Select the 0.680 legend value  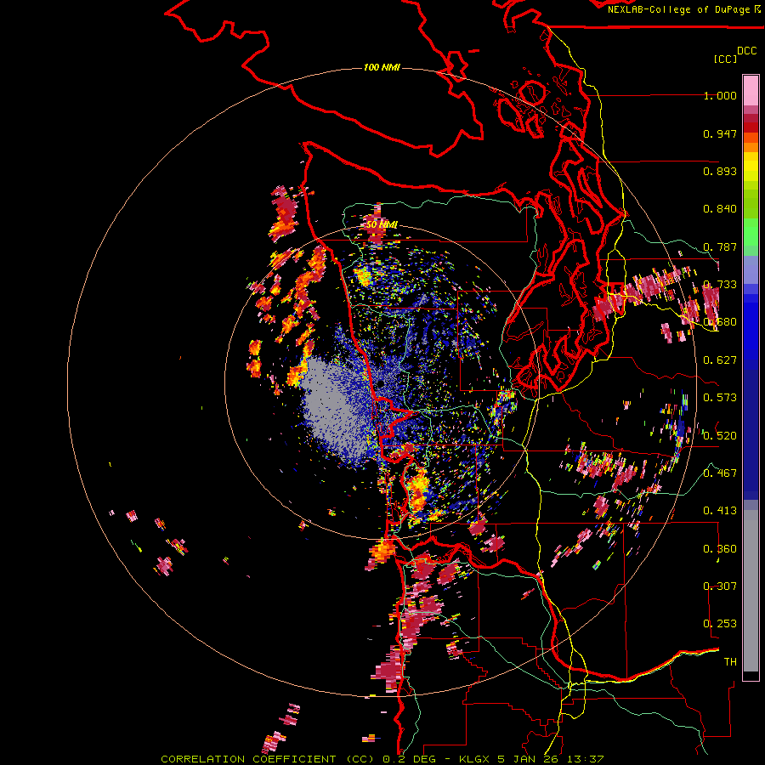(x=720, y=322)
